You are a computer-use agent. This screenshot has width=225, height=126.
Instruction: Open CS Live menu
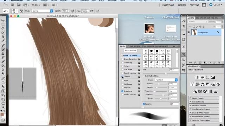point(216,5)
